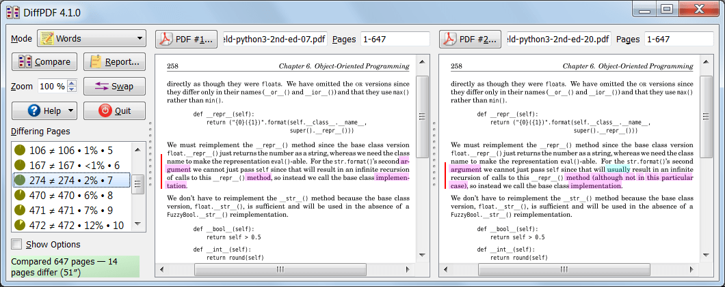Image resolution: width=725 pixels, height=287 pixels.
Task: Edit the Pages field for PDF #2
Action: pos(678,39)
